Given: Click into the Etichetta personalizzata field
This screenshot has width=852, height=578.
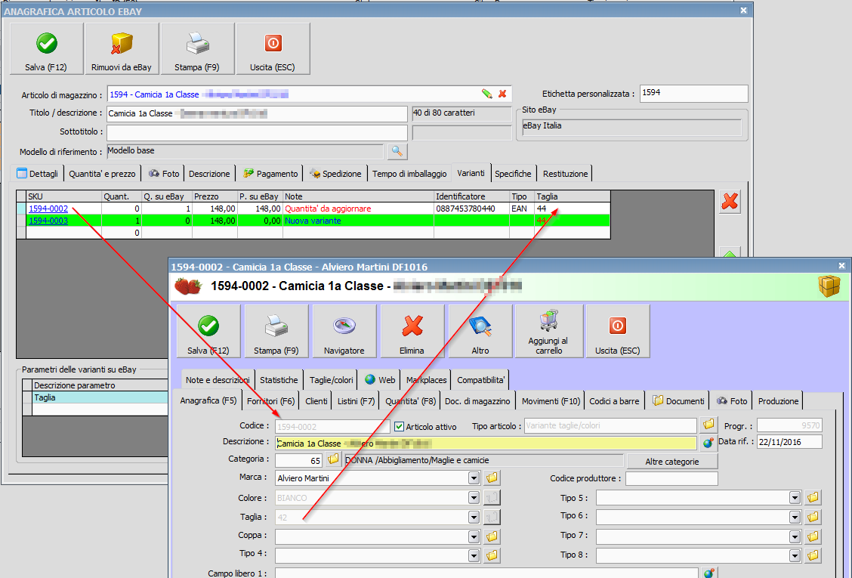Looking at the screenshot, I should click(x=694, y=94).
